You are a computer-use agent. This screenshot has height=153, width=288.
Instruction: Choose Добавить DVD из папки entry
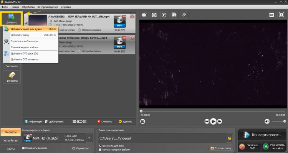[x=31, y=59]
